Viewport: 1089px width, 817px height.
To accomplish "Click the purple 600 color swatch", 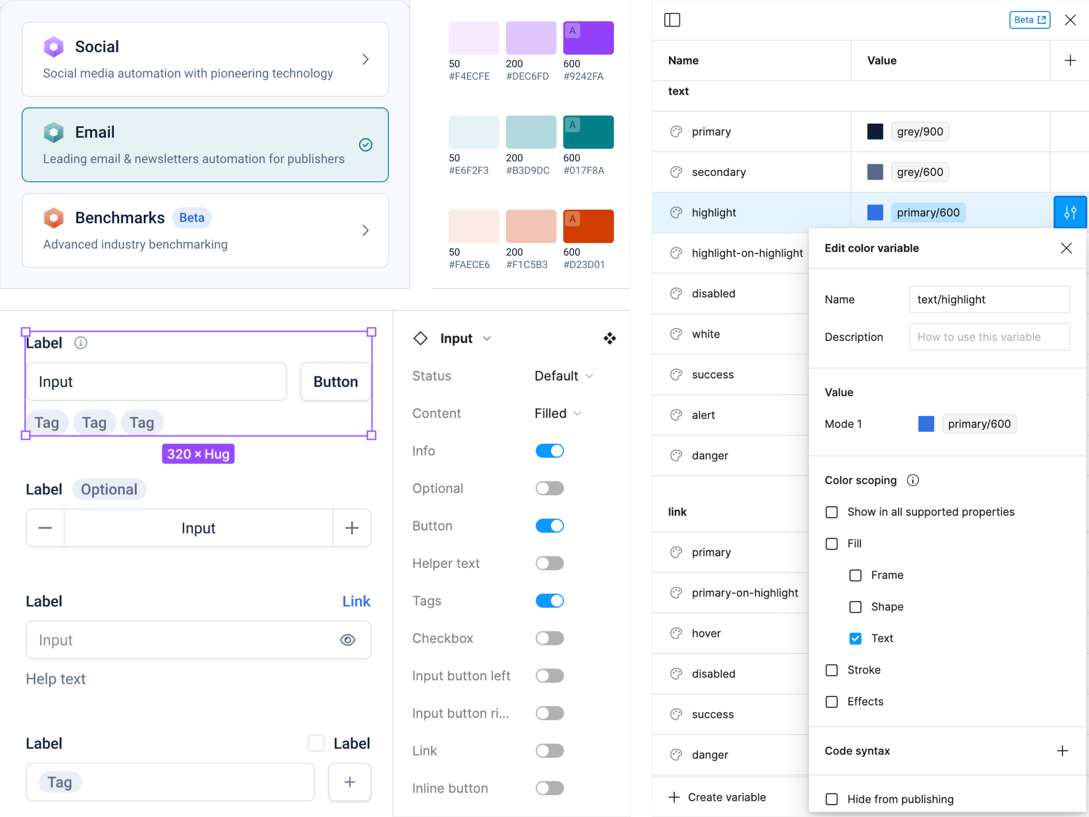I will tap(588, 38).
